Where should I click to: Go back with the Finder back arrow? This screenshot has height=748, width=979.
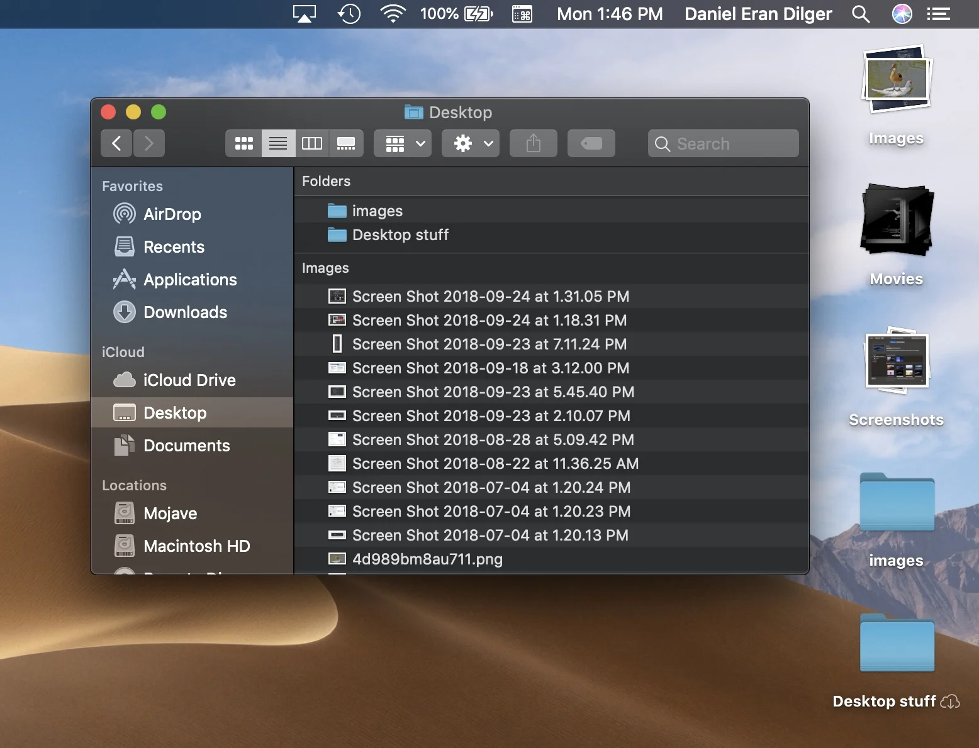click(116, 143)
